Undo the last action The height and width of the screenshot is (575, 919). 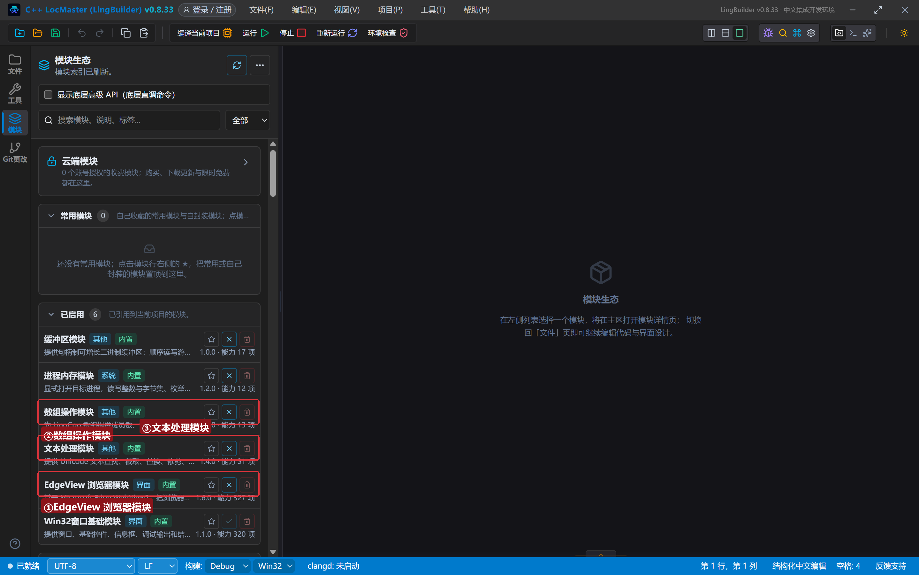pos(82,33)
